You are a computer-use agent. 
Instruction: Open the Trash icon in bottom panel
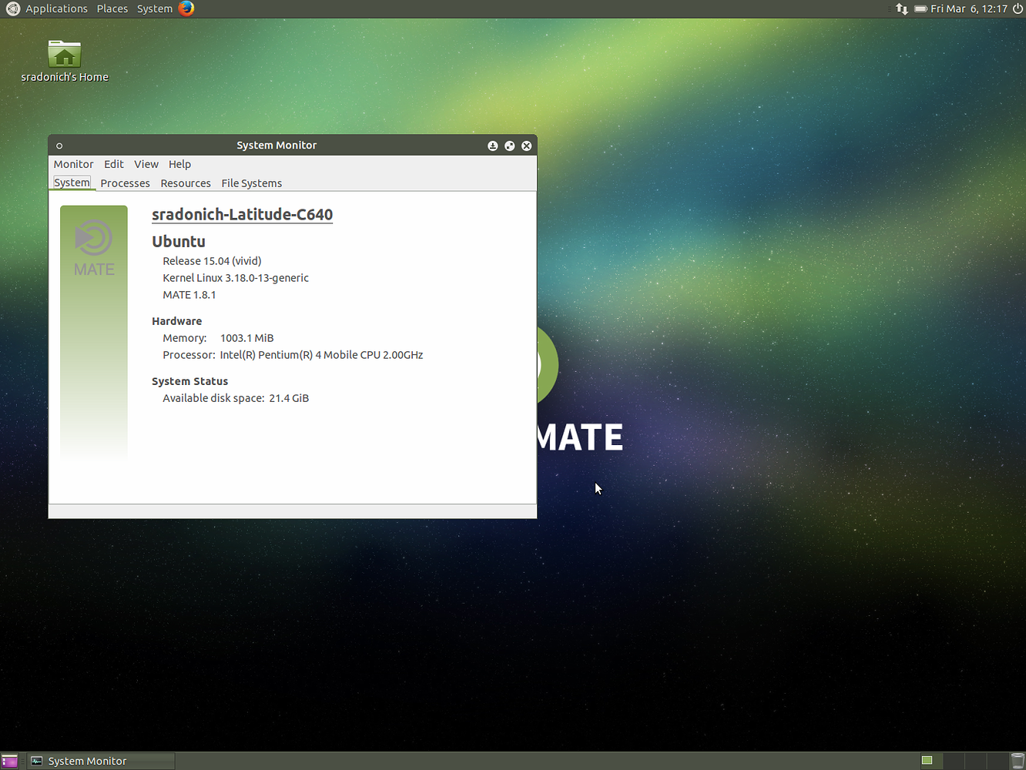(1018, 761)
